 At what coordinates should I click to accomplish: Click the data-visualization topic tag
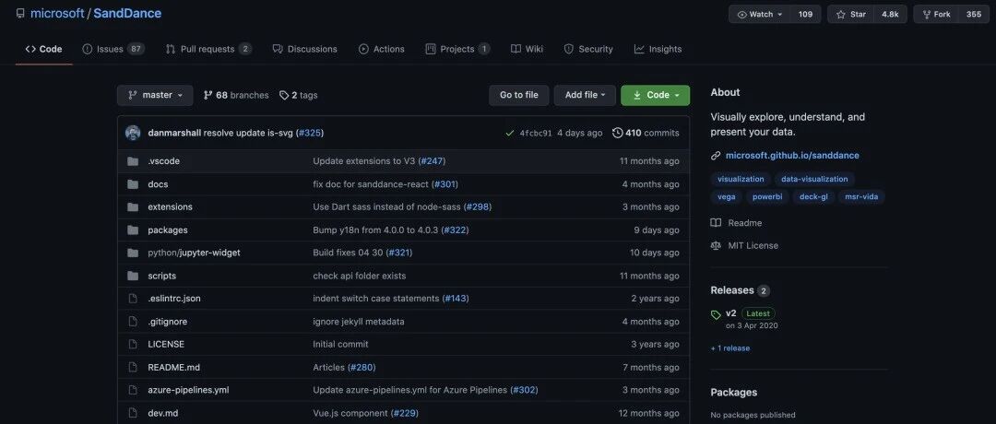814,179
